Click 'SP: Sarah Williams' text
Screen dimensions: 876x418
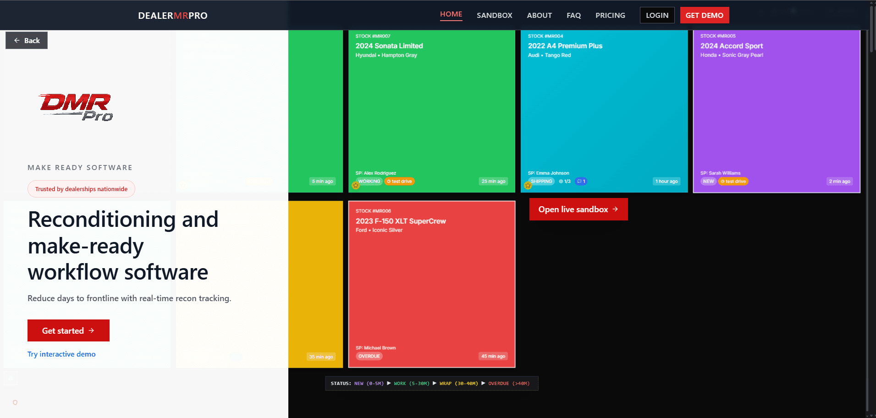(720, 173)
